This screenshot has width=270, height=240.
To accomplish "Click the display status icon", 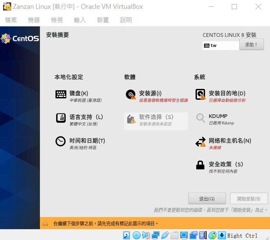I will tap(184, 235).
